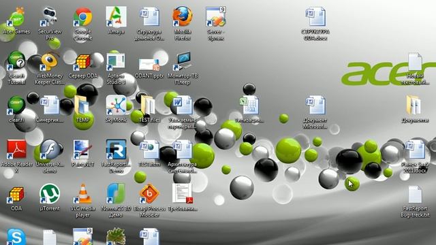Open the TEMP folder
436x245 pixels.
click(x=82, y=105)
